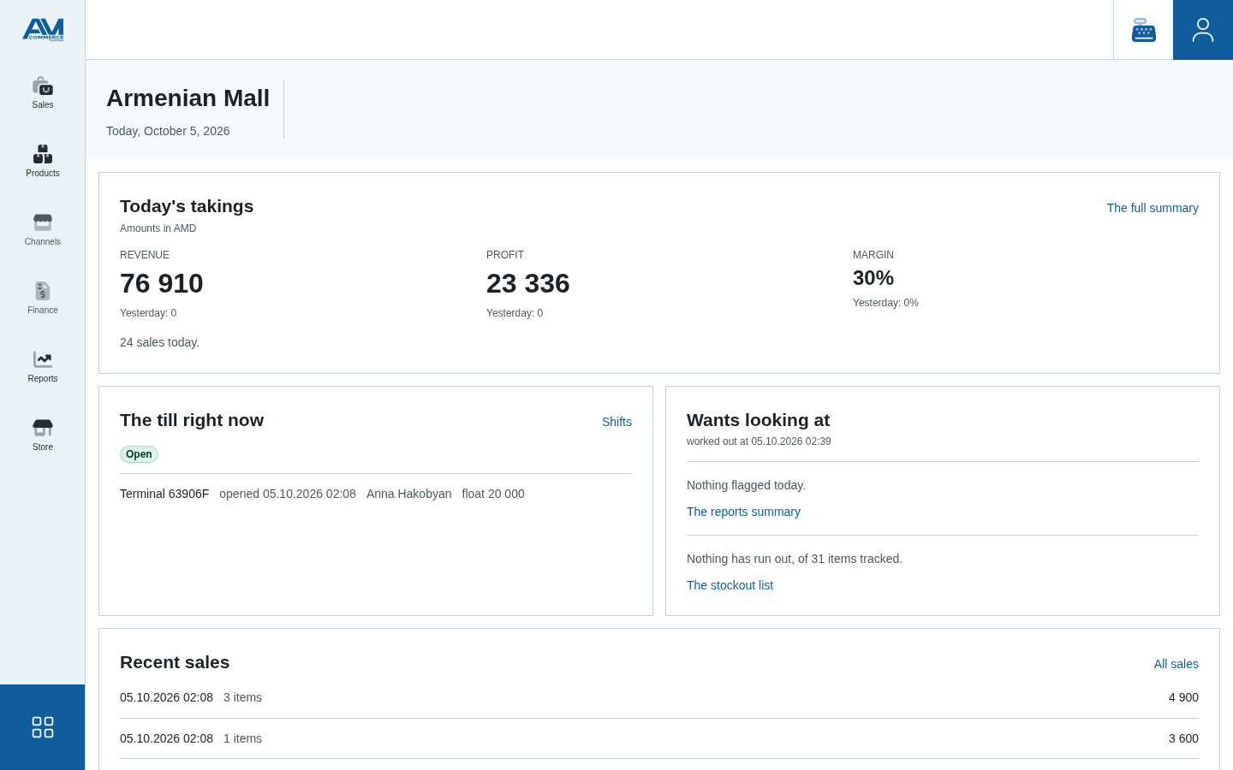Click the revenue figure 76 910
The height and width of the screenshot is (770, 1233).
pyautogui.click(x=162, y=283)
